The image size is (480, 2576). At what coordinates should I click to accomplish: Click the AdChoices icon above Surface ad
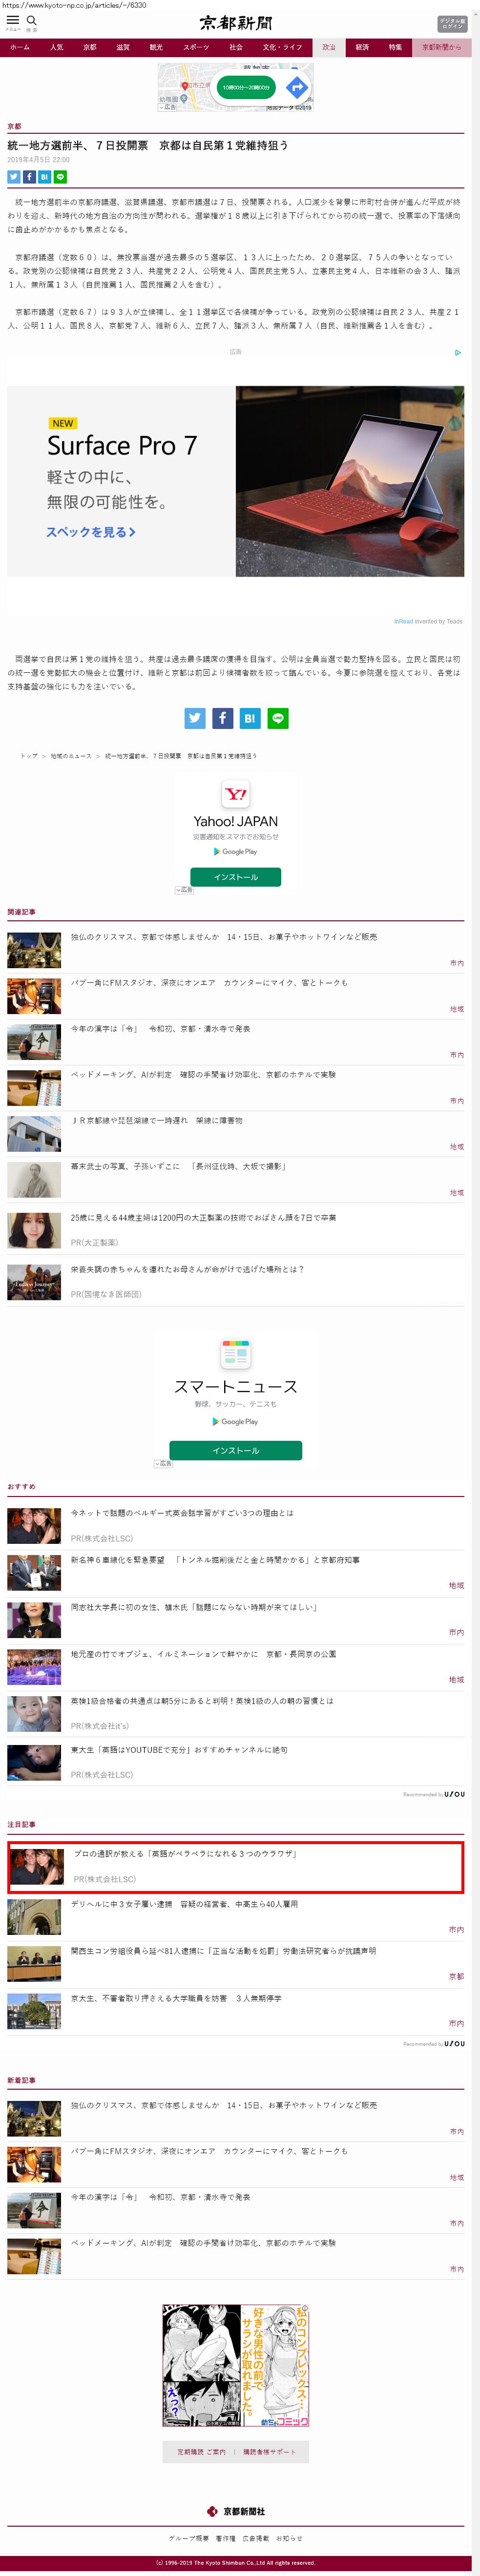pos(458,352)
